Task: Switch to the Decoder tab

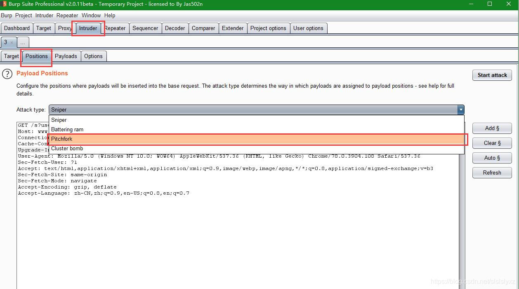Action: click(x=175, y=28)
